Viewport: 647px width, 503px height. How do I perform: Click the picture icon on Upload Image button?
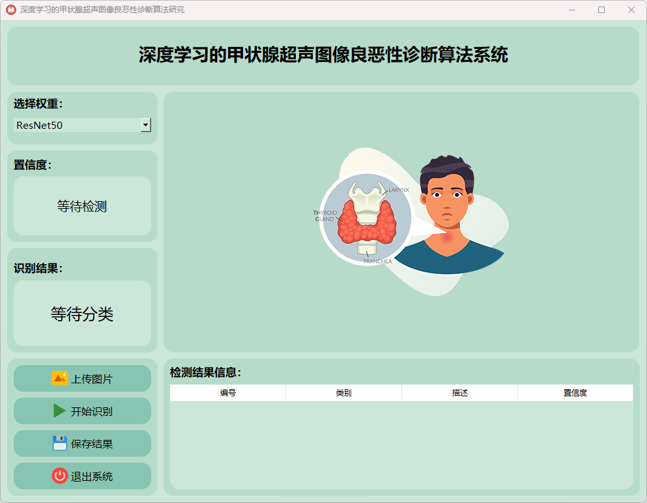coord(59,378)
